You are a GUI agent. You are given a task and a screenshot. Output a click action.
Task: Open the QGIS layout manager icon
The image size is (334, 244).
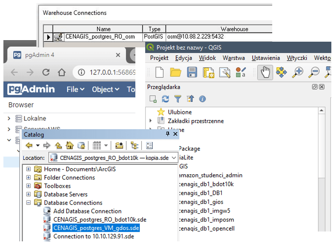click(225, 73)
